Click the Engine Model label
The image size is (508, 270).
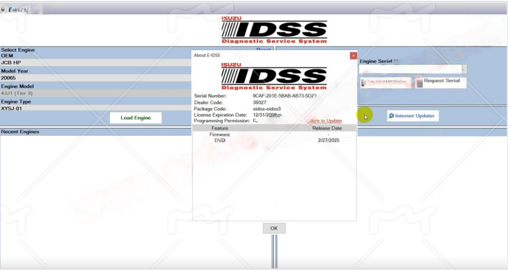[x=17, y=86]
